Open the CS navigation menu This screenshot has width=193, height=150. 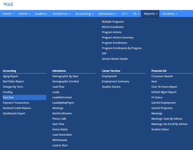coord(125,14)
